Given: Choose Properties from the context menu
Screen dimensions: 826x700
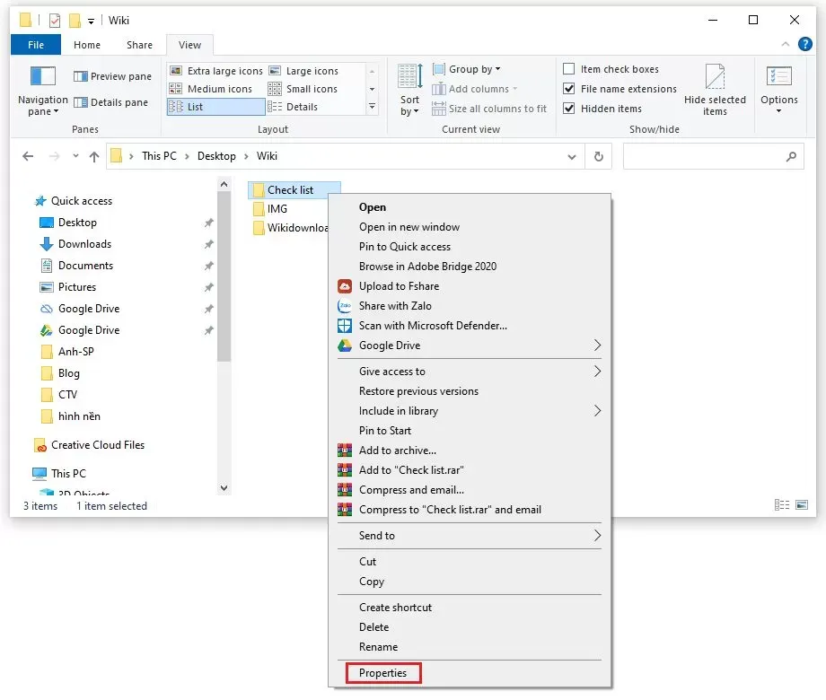Looking at the screenshot, I should point(382,673).
